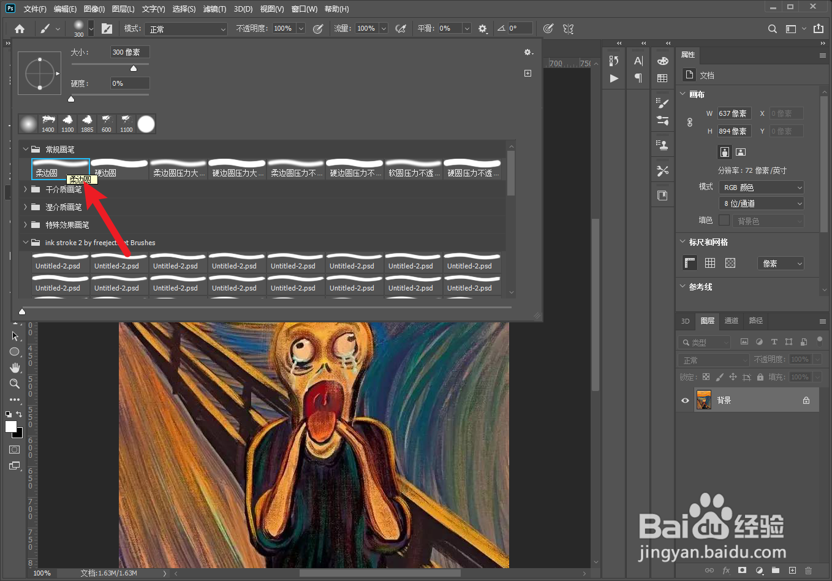832x581 pixels.
Task: Open the Actions panel play icon
Action: point(614,78)
